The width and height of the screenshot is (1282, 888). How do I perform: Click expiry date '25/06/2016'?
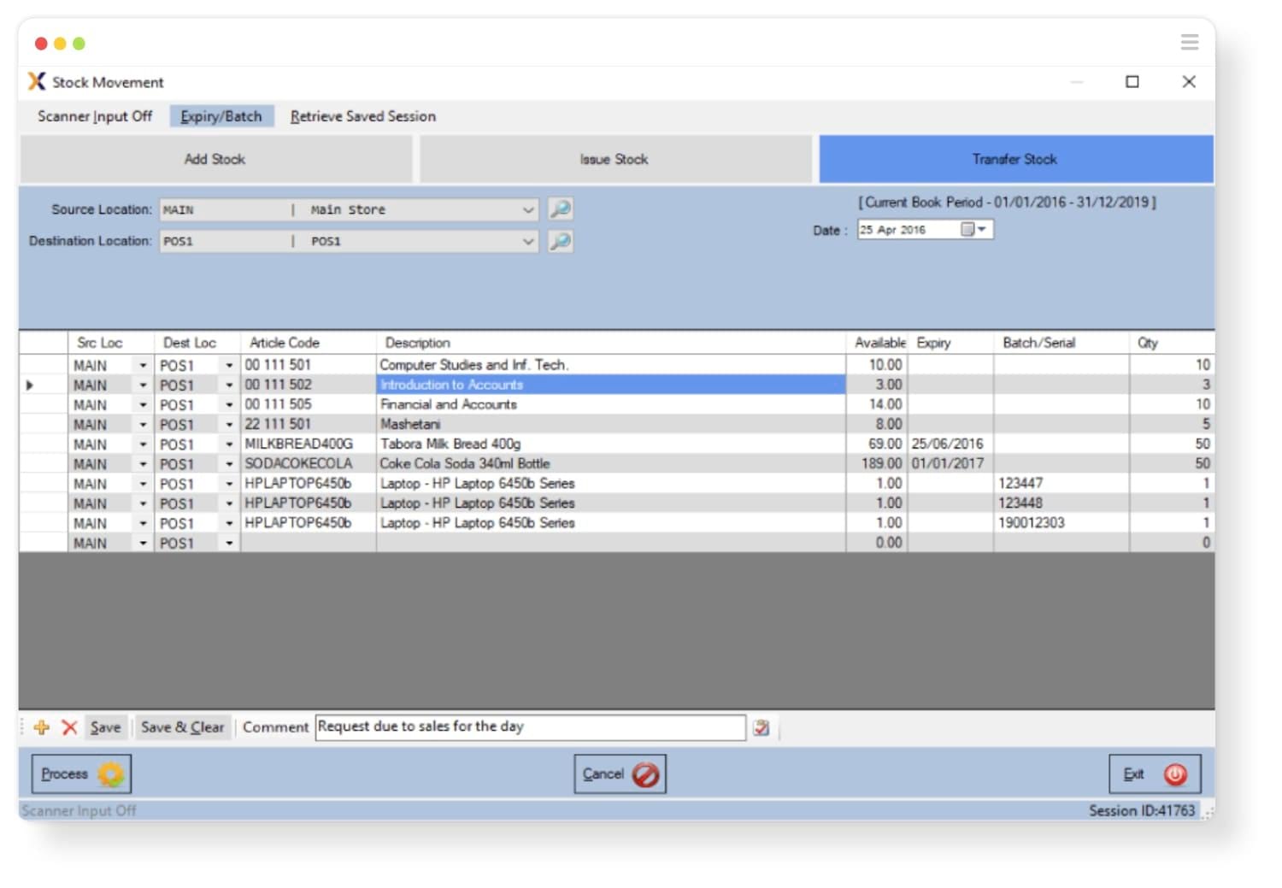pyautogui.click(x=950, y=444)
